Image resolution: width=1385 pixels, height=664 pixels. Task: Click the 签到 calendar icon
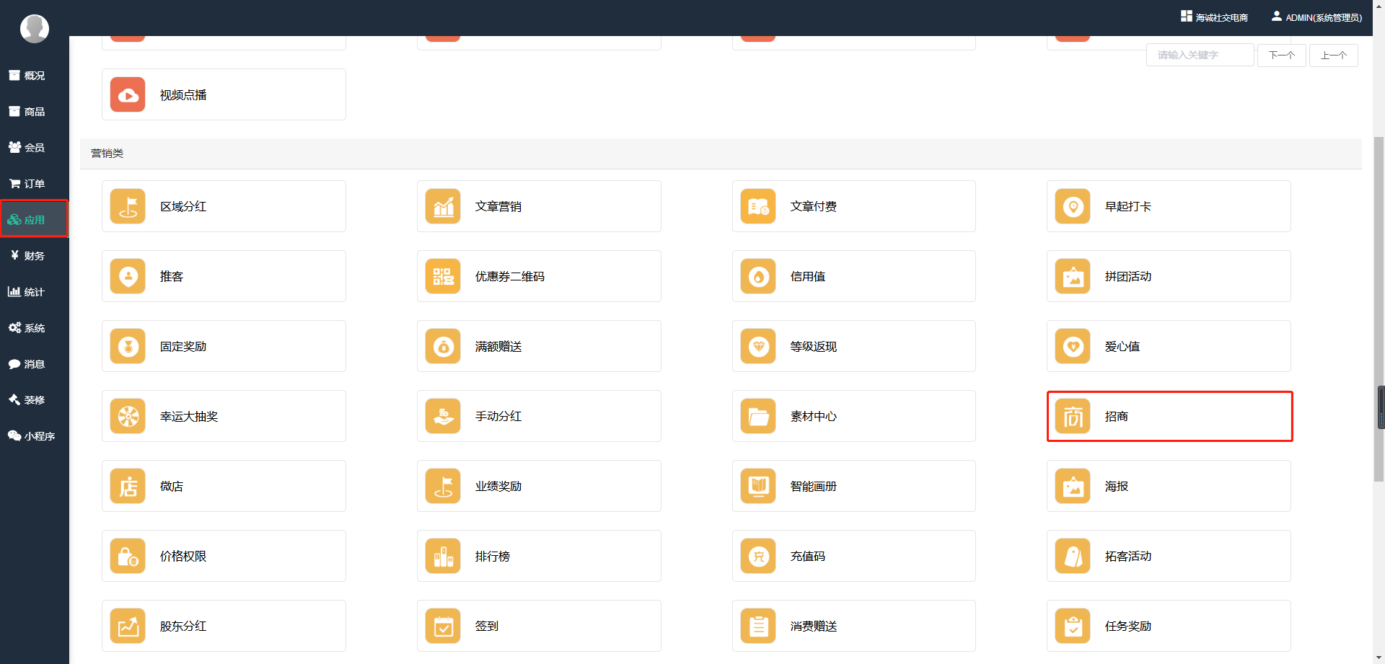click(443, 627)
